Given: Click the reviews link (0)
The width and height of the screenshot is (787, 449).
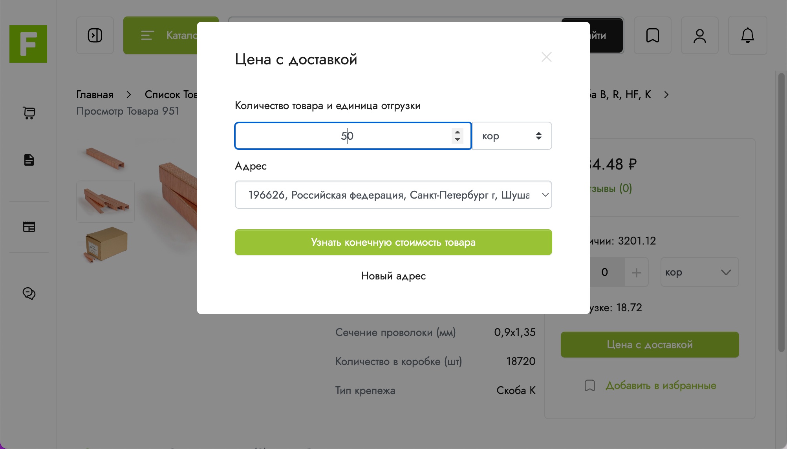Looking at the screenshot, I should [611, 188].
